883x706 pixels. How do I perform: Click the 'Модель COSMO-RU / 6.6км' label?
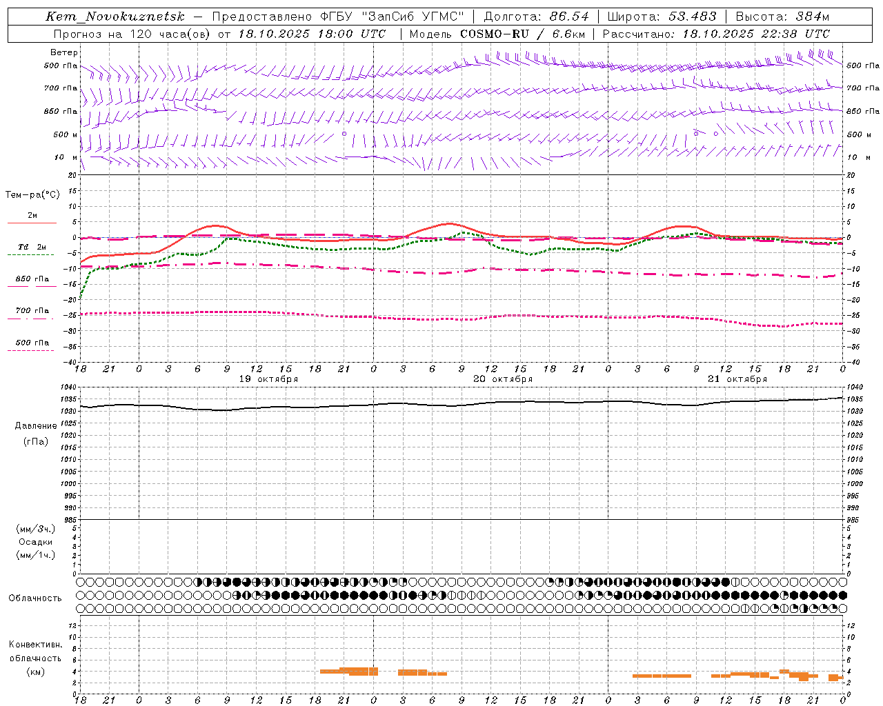(x=497, y=34)
